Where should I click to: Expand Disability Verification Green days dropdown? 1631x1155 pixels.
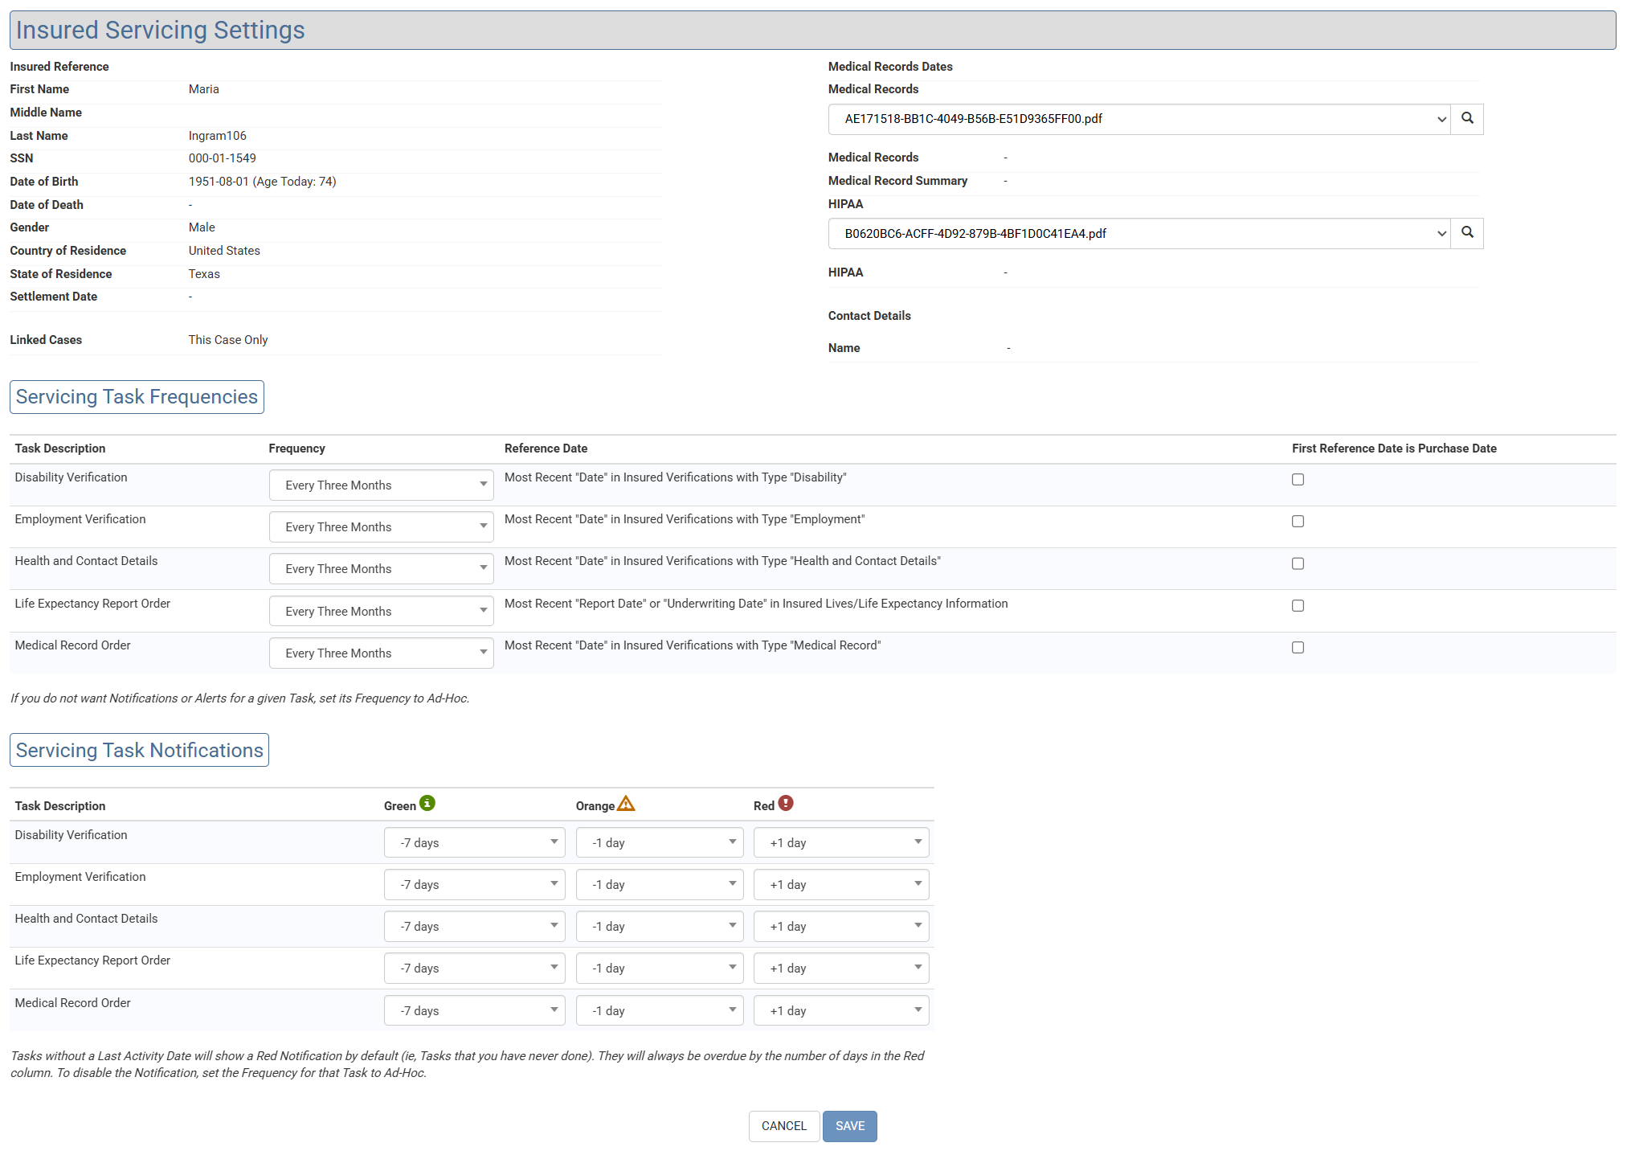pyautogui.click(x=474, y=843)
